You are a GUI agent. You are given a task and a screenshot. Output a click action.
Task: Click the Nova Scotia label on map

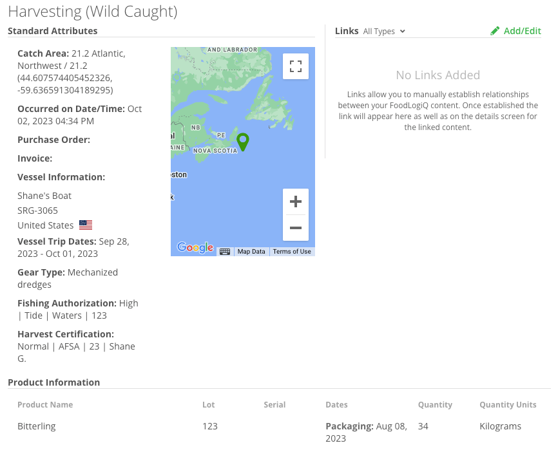coord(215,151)
